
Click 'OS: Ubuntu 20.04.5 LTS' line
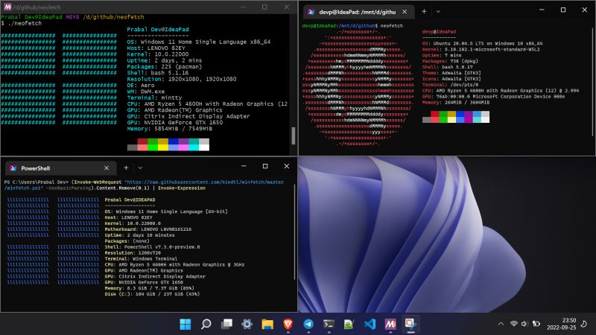(x=482, y=44)
